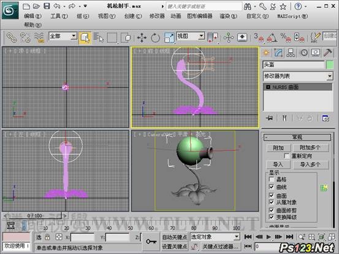Open the Help question mark dropdown arrow
The height and width of the screenshot is (254, 339).
tap(305, 7)
